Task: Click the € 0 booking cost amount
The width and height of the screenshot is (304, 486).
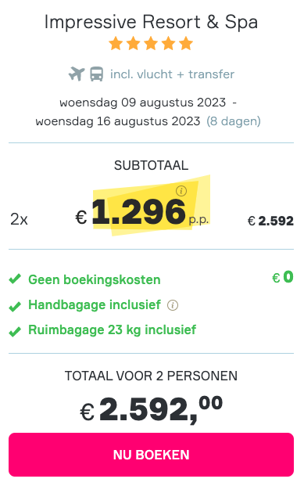Action: (283, 277)
